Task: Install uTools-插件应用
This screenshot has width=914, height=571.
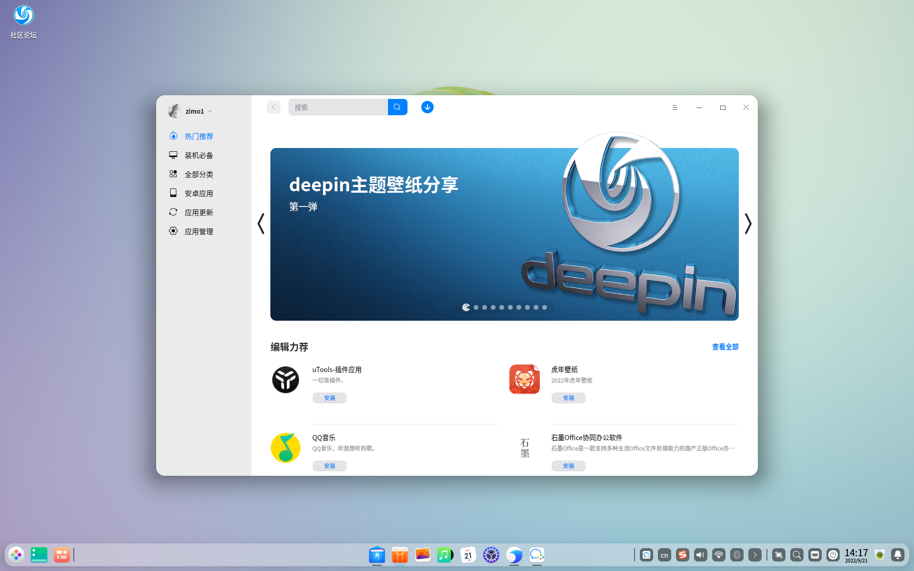Action: click(x=329, y=398)
